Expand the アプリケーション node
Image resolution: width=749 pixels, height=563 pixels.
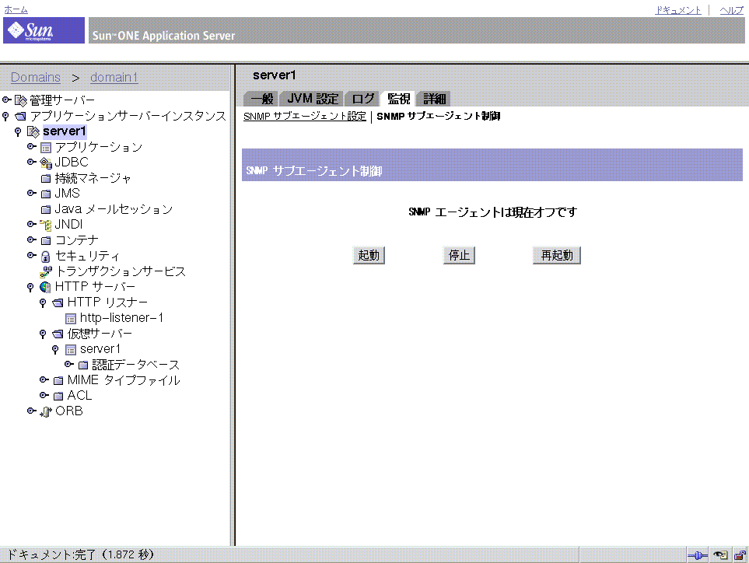tap(32, 147)
